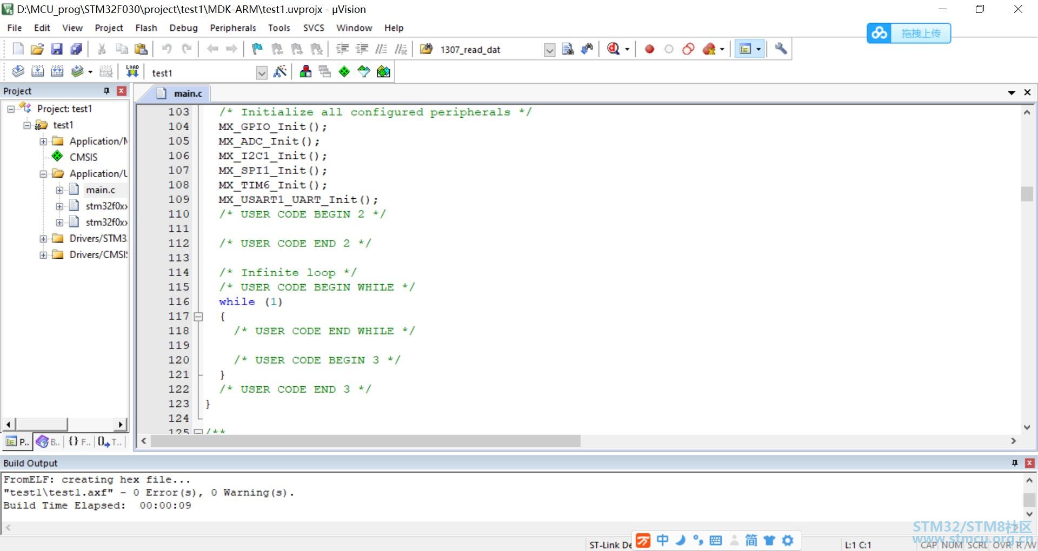Switch to the Books panel tab

48,442
